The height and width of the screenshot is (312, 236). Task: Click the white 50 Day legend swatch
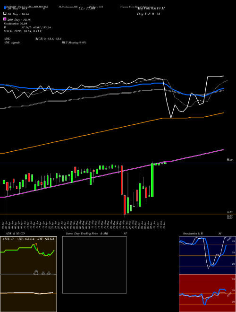[x=5, y=13]
